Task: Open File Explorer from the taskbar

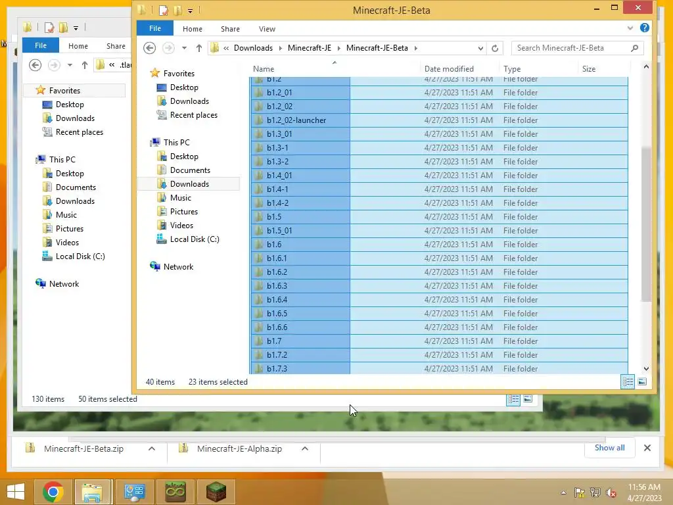Action: [x=93, y=492]
